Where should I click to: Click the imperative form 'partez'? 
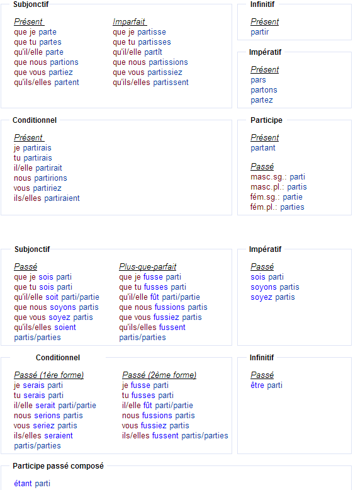point(262,100)
